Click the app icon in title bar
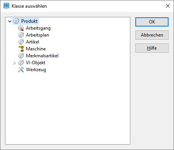 pos(6,6)
